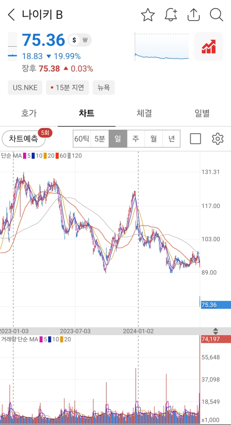The height and width of the screenshot is (425, 231).
Task: Tap the after-hours price 75.38
Action: 49,69
